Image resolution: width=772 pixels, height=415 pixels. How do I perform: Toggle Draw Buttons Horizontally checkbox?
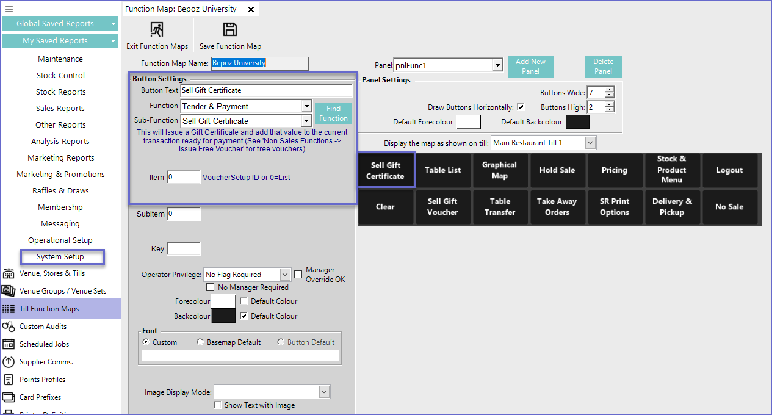521,107
